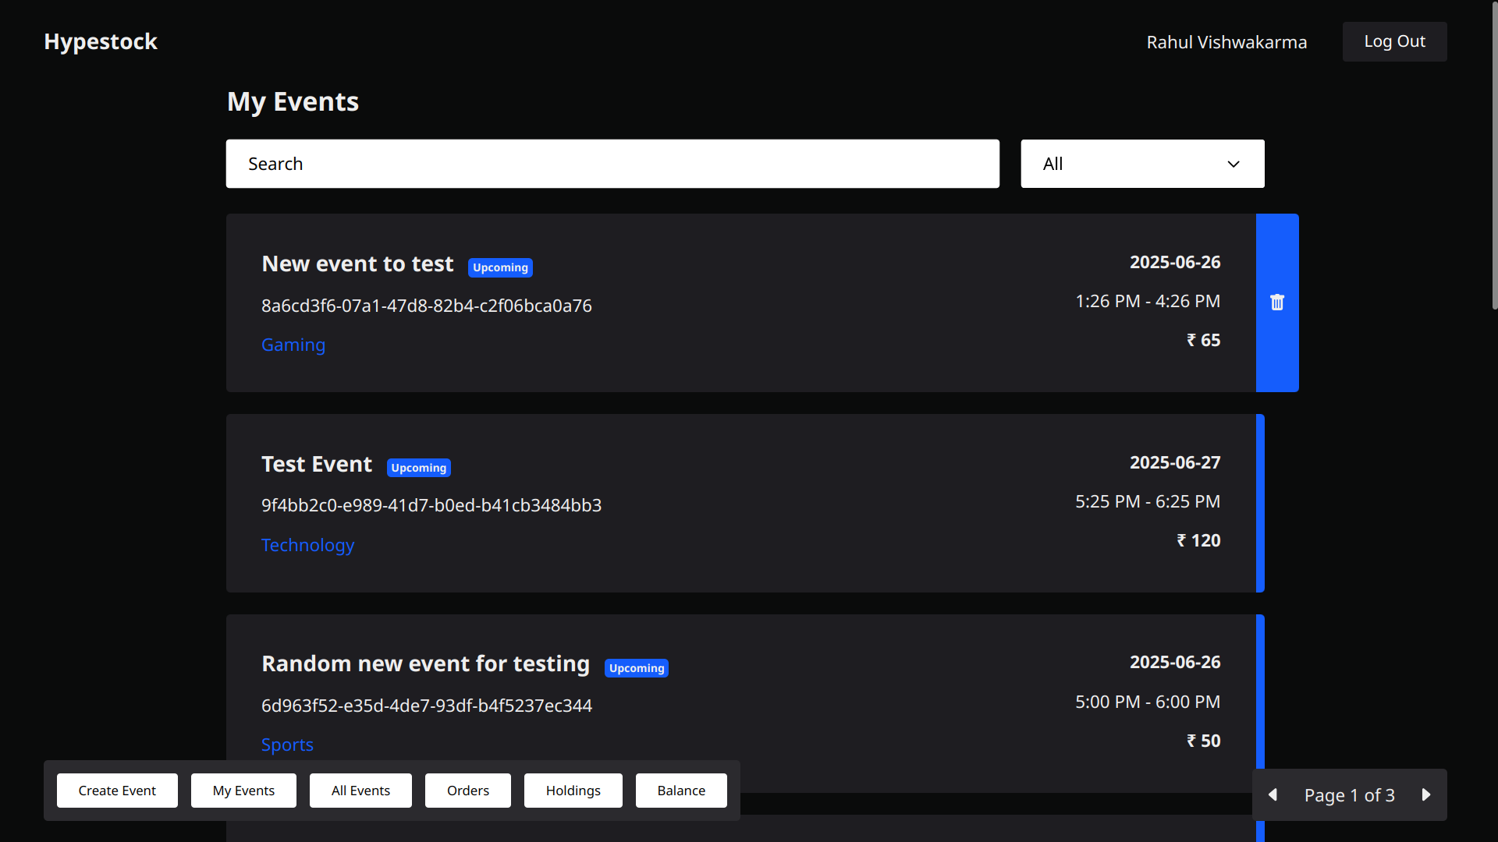Image resolution: width=1498 pixels, height=842 pixels.
Task: Click the Upcoming badge on Test Event
Action: 418,468
